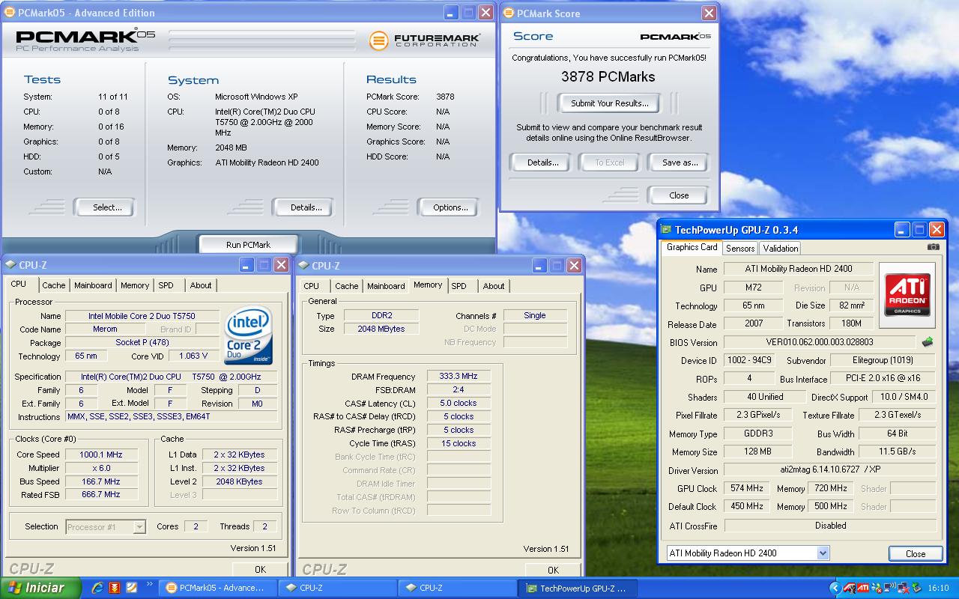This screenshot has height=599, width=959.
Task: Click the GPU-Z window title bar icon
Action: 666,230
